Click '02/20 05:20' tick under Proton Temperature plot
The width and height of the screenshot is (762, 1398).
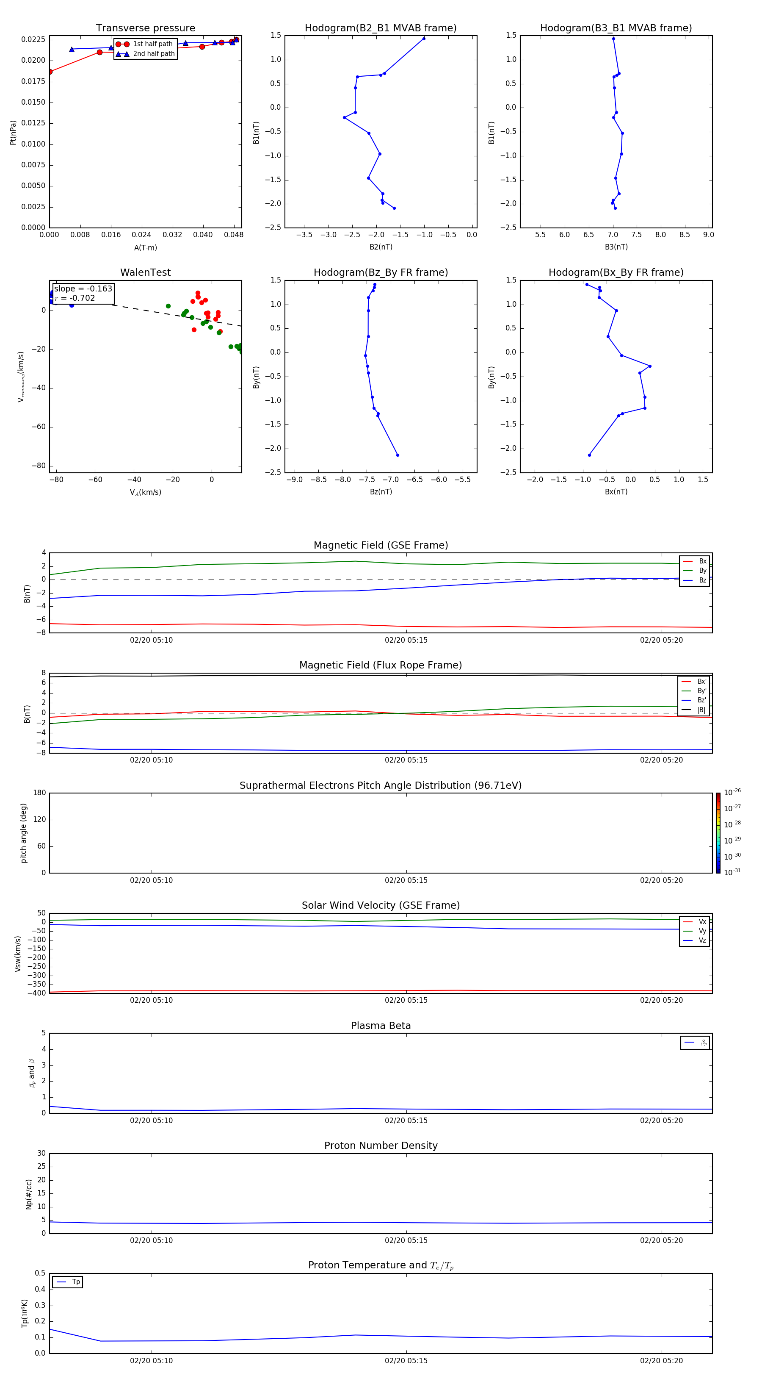click(661, 1361)
